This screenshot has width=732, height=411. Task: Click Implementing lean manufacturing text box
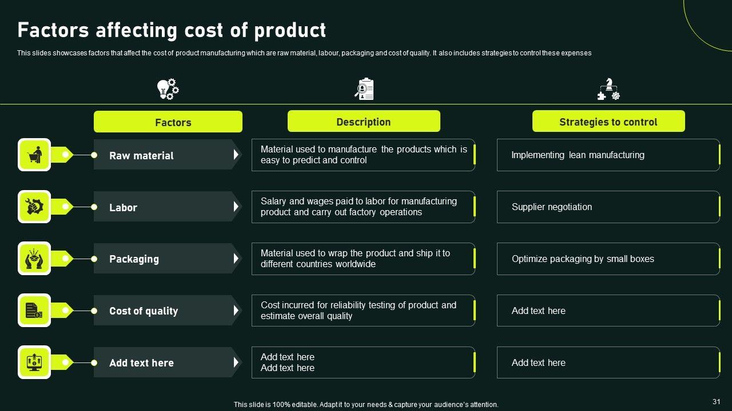tap(608, 155)
